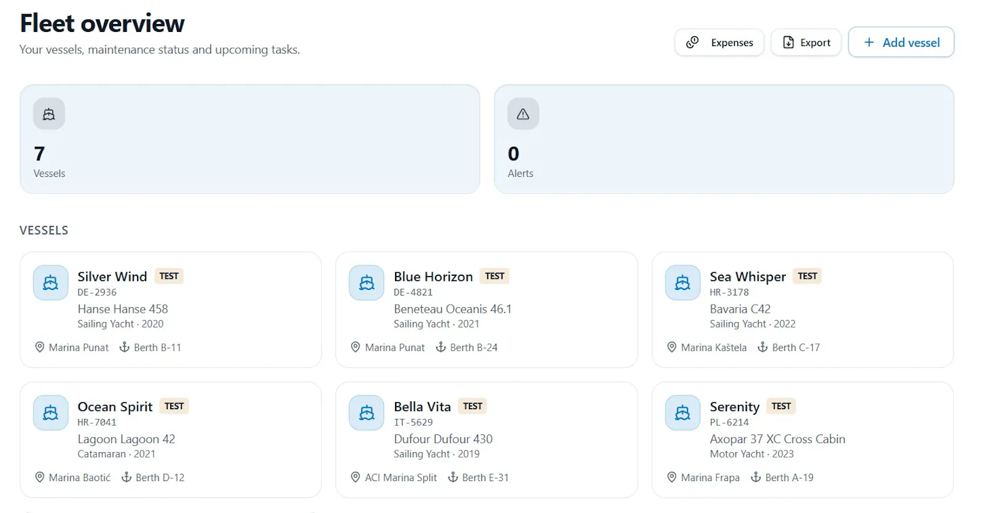Click Add vessel button

click(x=901, y=42)
